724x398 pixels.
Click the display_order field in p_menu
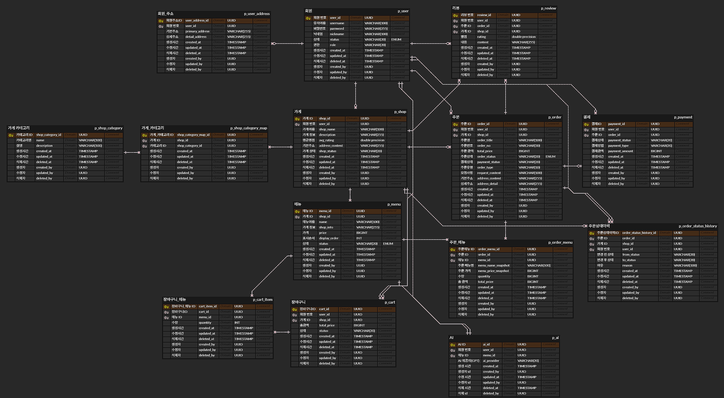tap(329, 238)
